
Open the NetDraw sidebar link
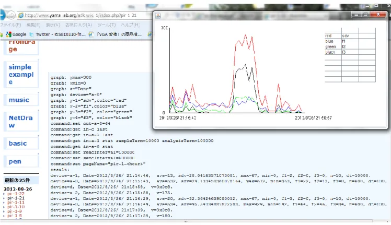[x=21, y=122]
